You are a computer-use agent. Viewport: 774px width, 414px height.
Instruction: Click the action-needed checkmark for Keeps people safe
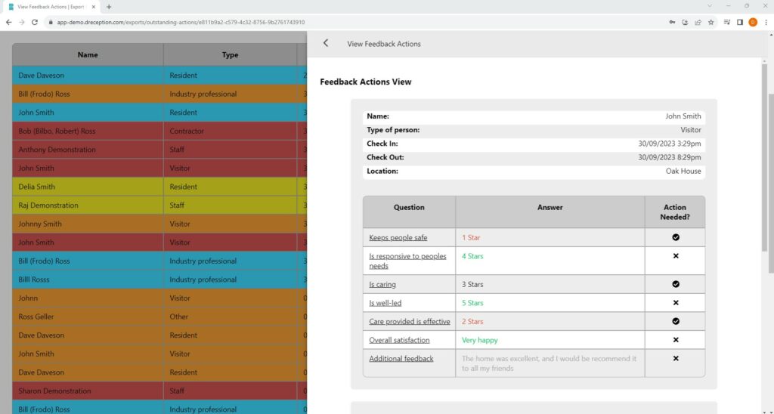point(676,237)
